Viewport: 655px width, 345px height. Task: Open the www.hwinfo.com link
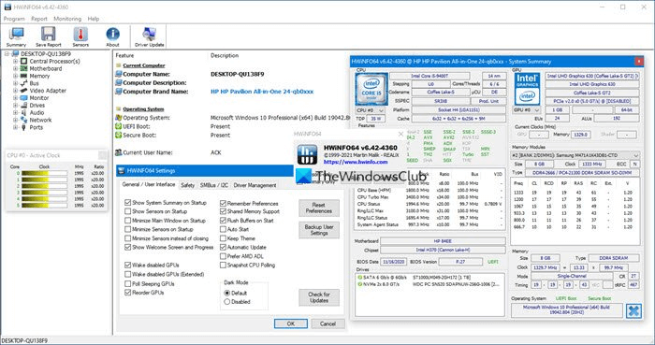coord(356,162)
